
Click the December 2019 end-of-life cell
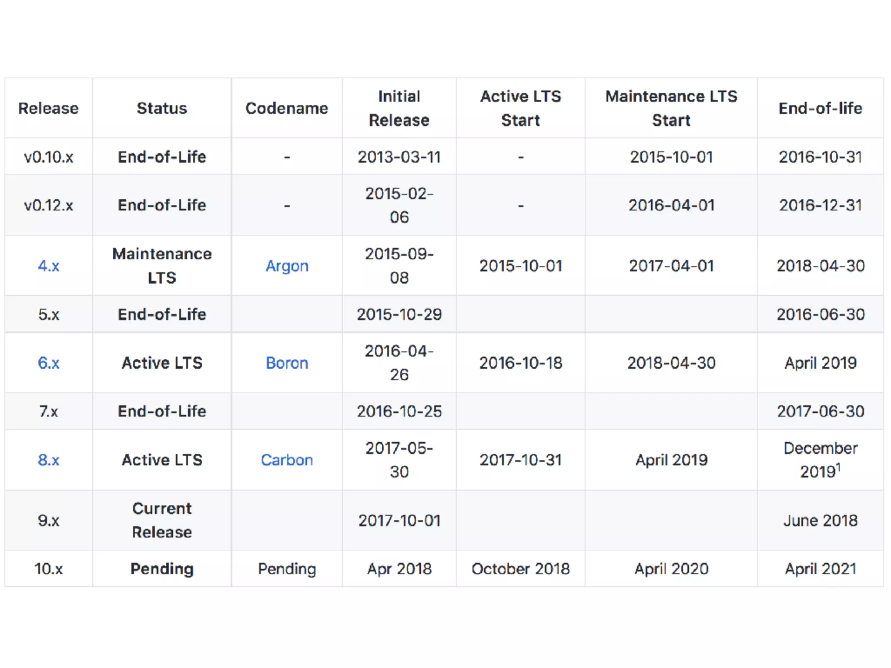(x=820, y=460)
